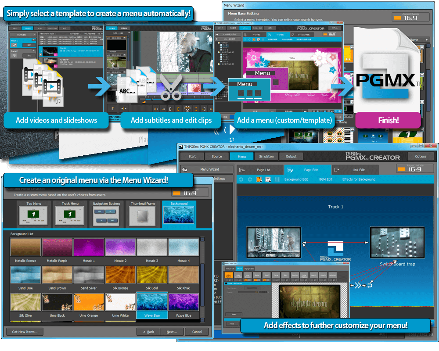This screenshot has width=439, height=351.
Task: Click the Background List vertical scrollbar
Action: [202, 279]
